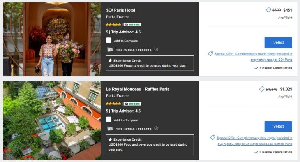Select the SO/ Paris Hotel
300x162 pixels.
click(278, 42)
